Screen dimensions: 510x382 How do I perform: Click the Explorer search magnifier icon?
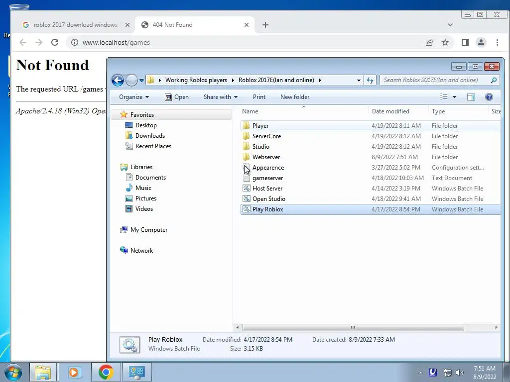494,80
